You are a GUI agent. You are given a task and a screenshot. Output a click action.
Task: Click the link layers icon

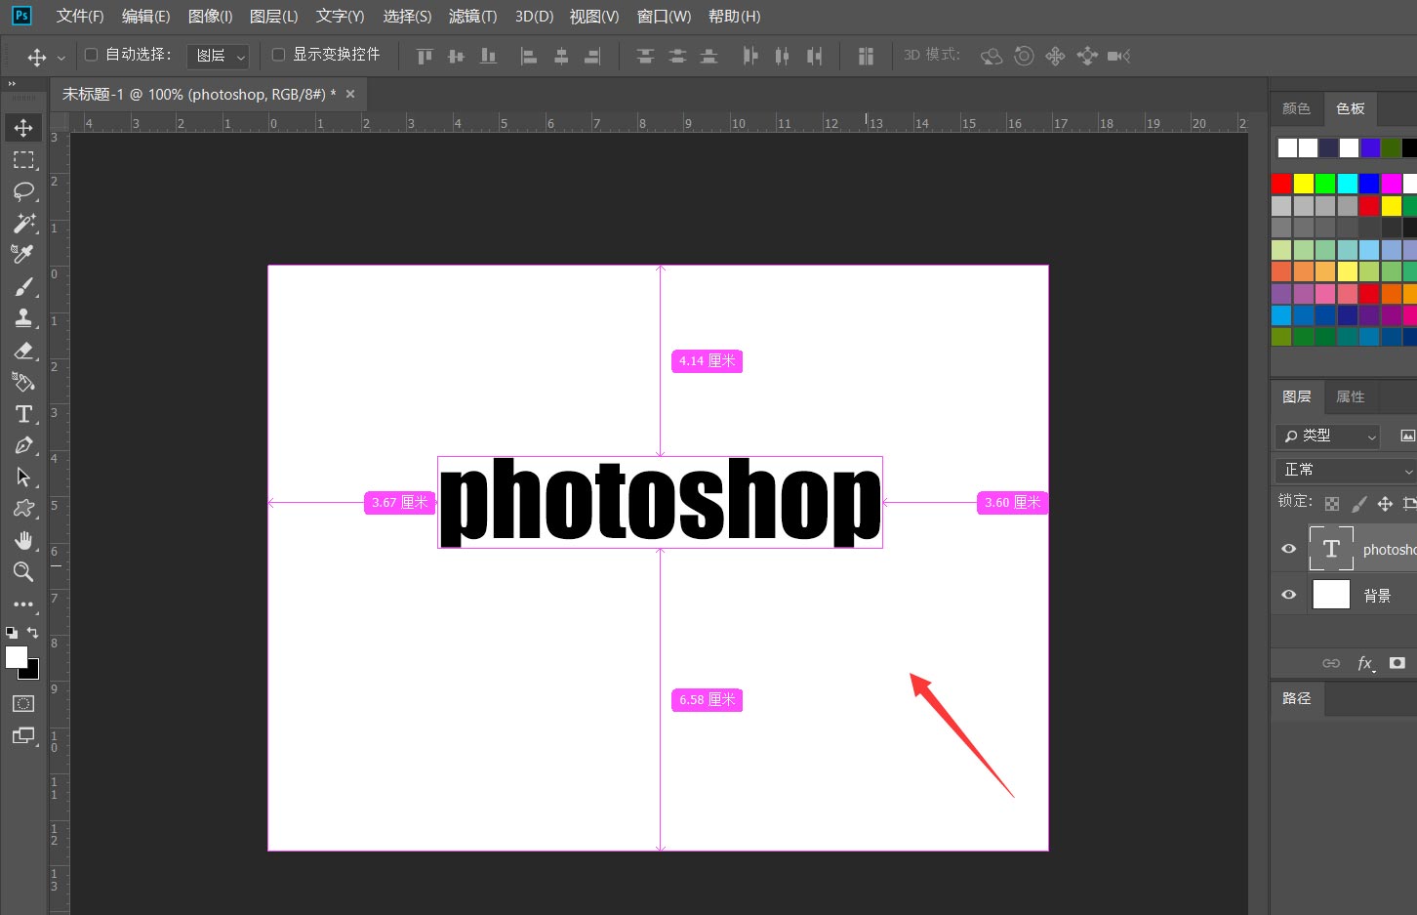pos(1331,663)
